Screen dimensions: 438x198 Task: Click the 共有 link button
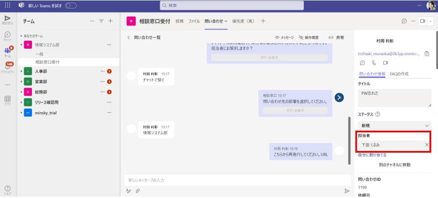pyautogui.click(x=336, y=37)
